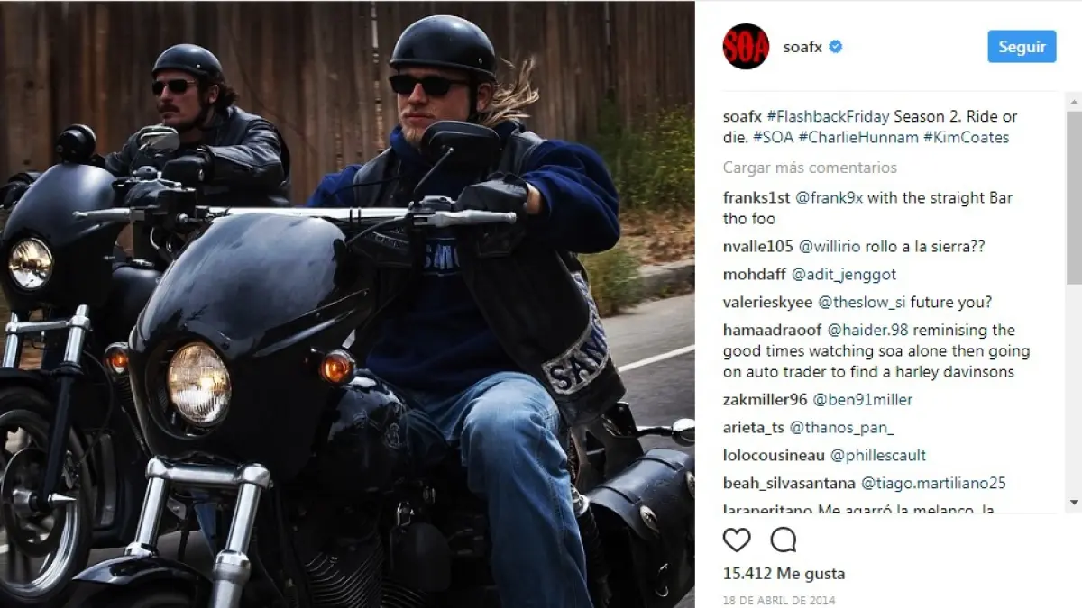Open commenter hamaadraoof's profile
Viewport: 1082px width, 608px height.
(774, 330)
